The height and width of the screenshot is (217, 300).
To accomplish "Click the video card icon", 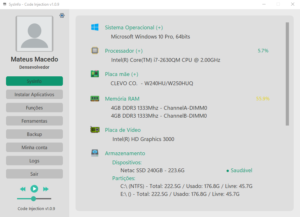I will (x=95, y=130).
